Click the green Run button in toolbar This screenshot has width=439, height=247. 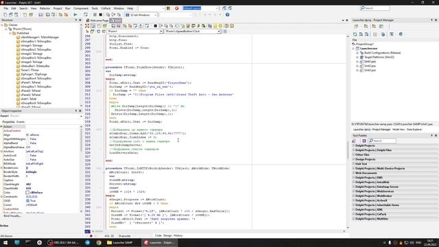click(x=75, y=14)
